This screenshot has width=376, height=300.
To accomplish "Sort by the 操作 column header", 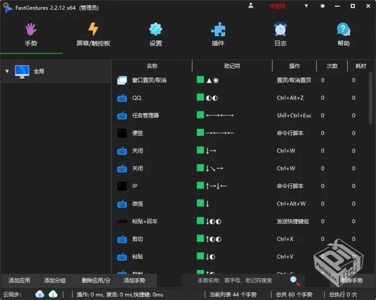I will pos(294,66).
